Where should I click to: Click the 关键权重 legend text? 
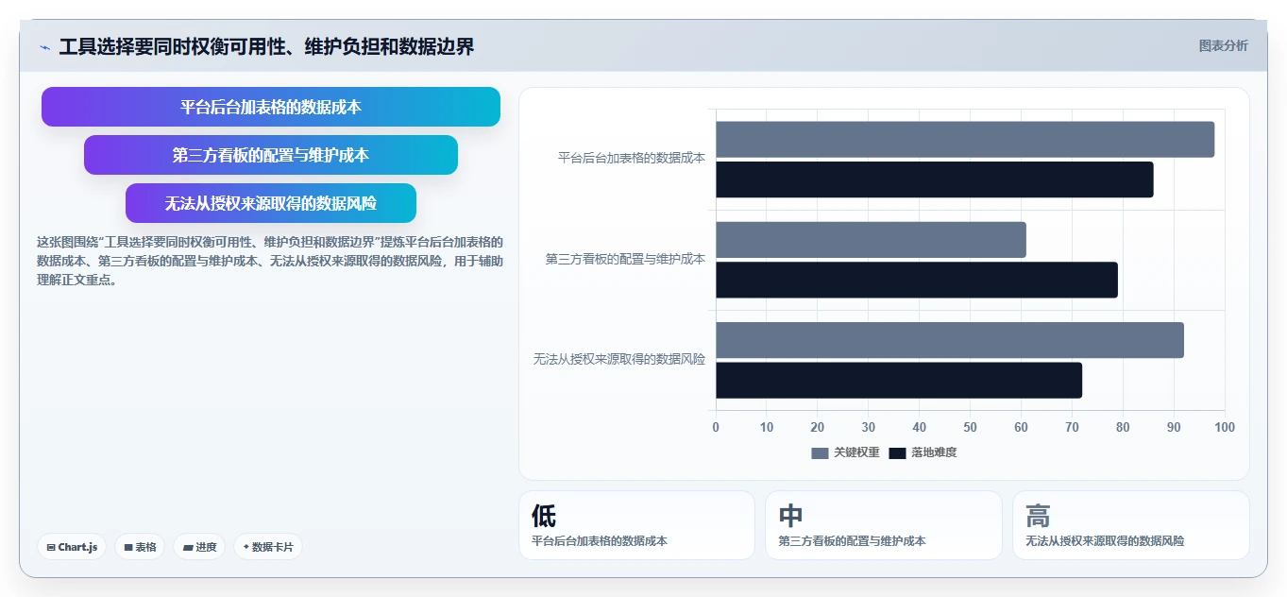click(856, 453)
